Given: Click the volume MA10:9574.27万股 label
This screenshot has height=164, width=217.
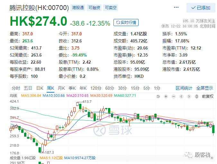Looking at the screenshot, I should click(x=80, y=158).
